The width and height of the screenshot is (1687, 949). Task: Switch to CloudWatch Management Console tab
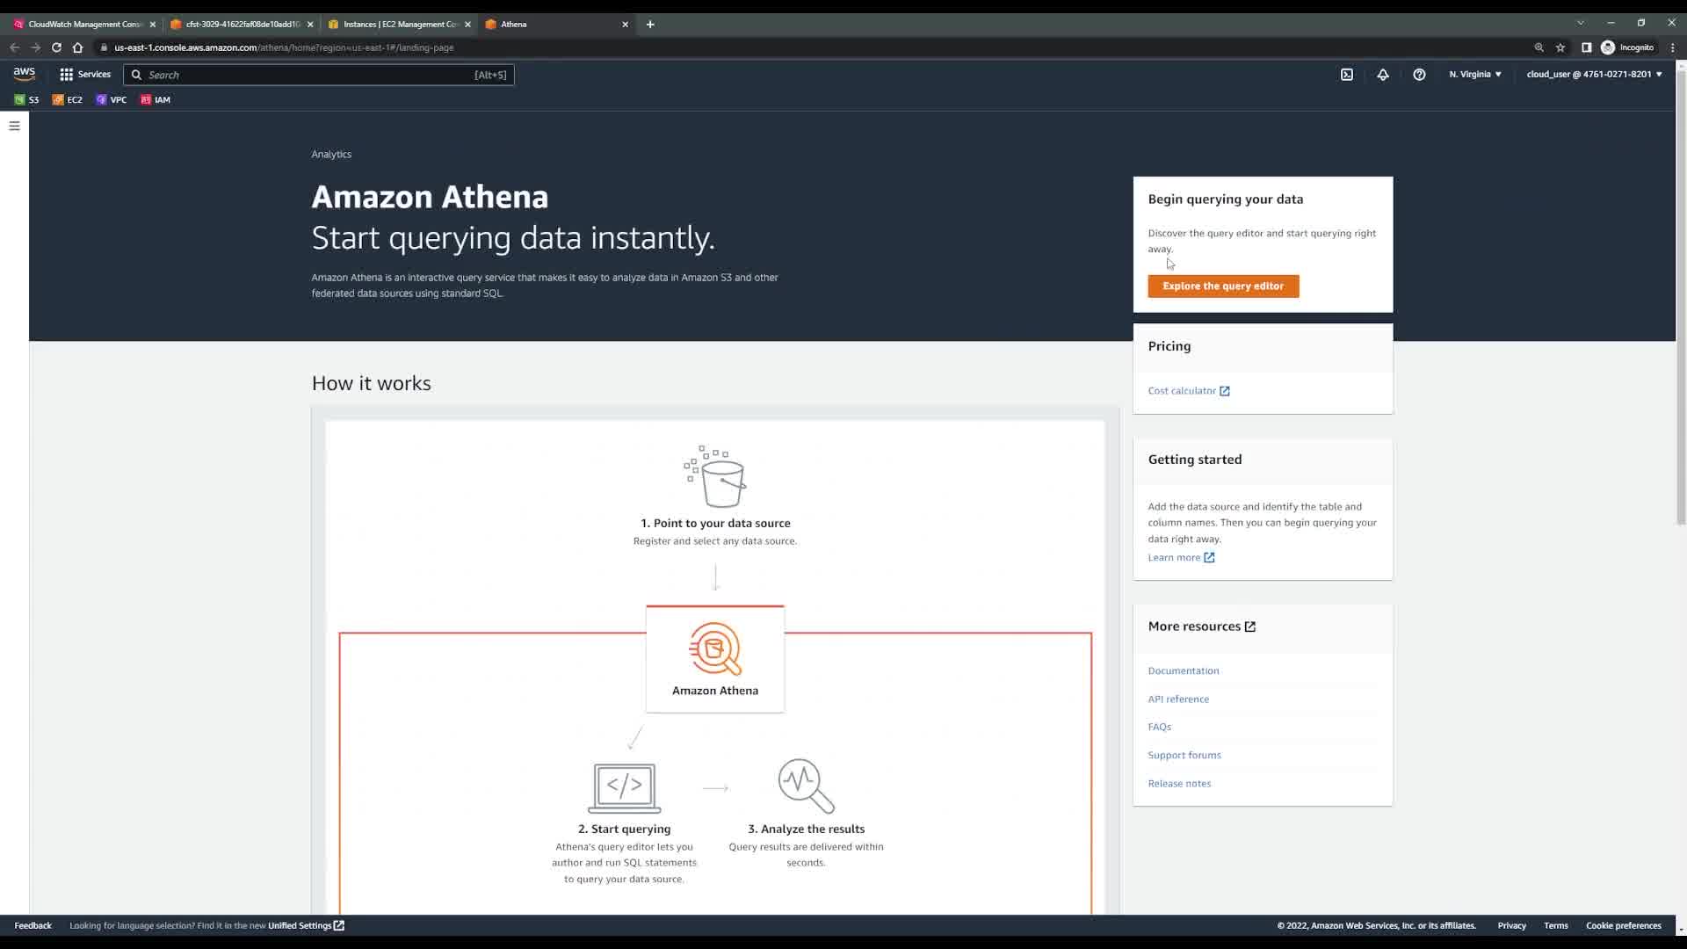[x=82, y=25]
